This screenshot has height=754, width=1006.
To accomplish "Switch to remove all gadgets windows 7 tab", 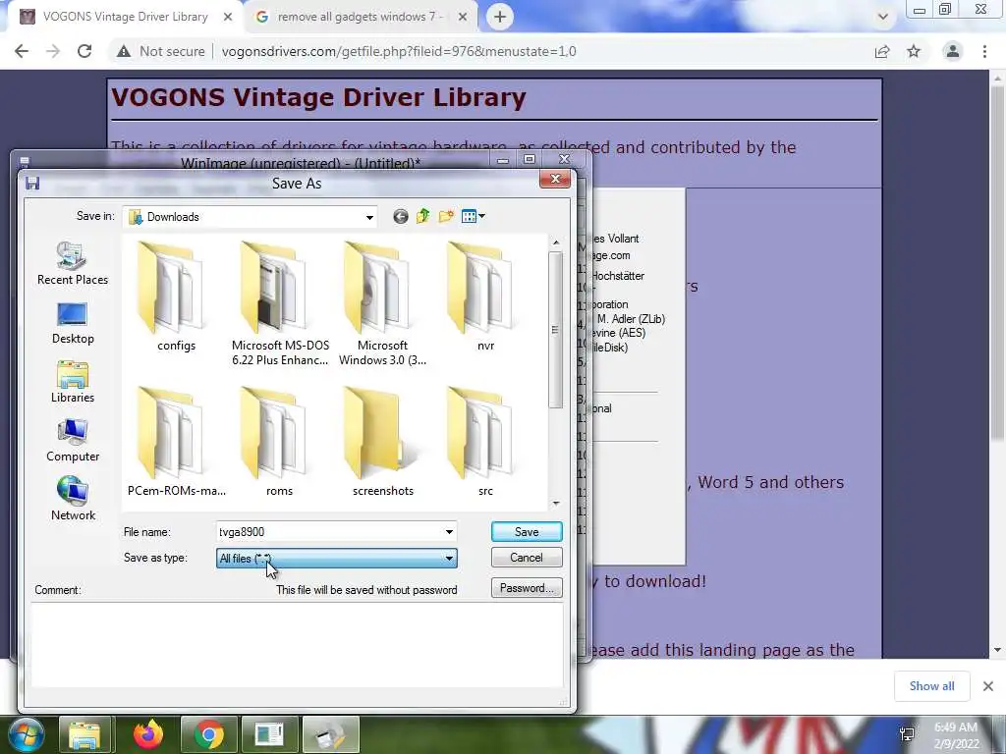I will (x=360, y=17).
